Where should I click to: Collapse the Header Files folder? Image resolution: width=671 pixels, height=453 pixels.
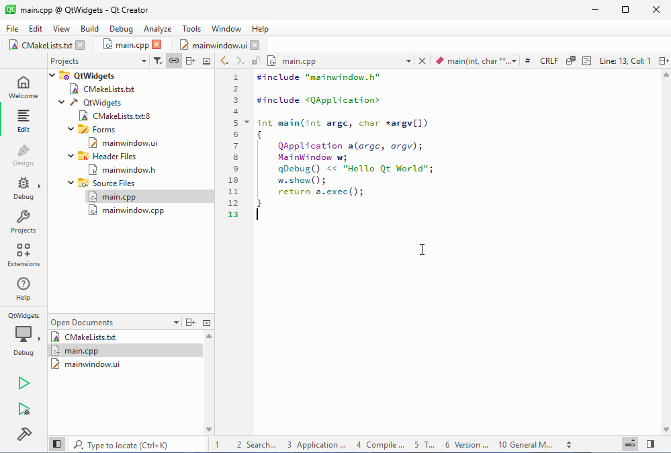coord(71,157)
